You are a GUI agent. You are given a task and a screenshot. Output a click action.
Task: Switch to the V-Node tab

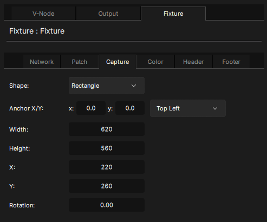click(43, 14)
